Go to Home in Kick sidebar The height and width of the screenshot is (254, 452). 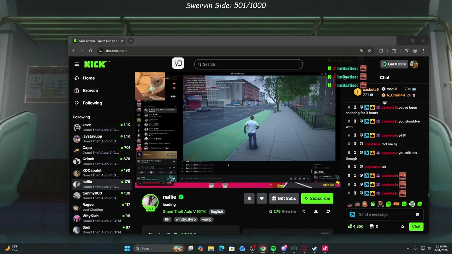point(89,78)
